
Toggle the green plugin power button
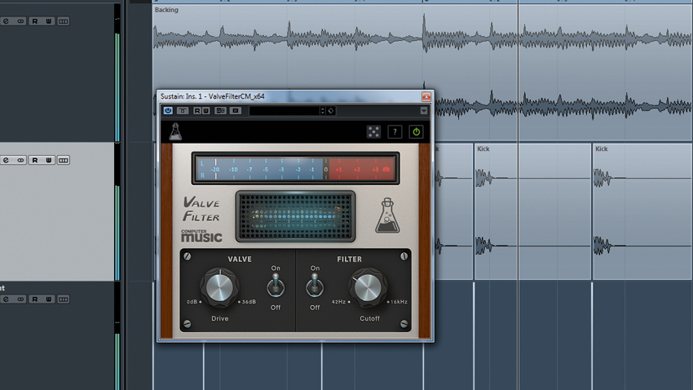point(416,132)
